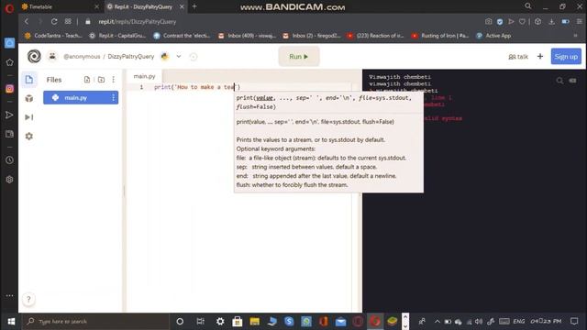This screenshot has width=587, height=330.
Task: Click the browser snapshot camera icon
Action: [488, 22]
